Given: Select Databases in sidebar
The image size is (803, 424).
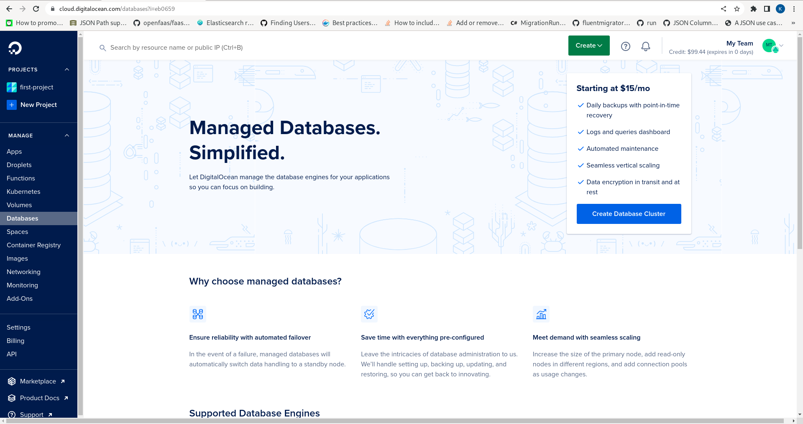Looking at the screenshot, I should [x=38, y=218].
